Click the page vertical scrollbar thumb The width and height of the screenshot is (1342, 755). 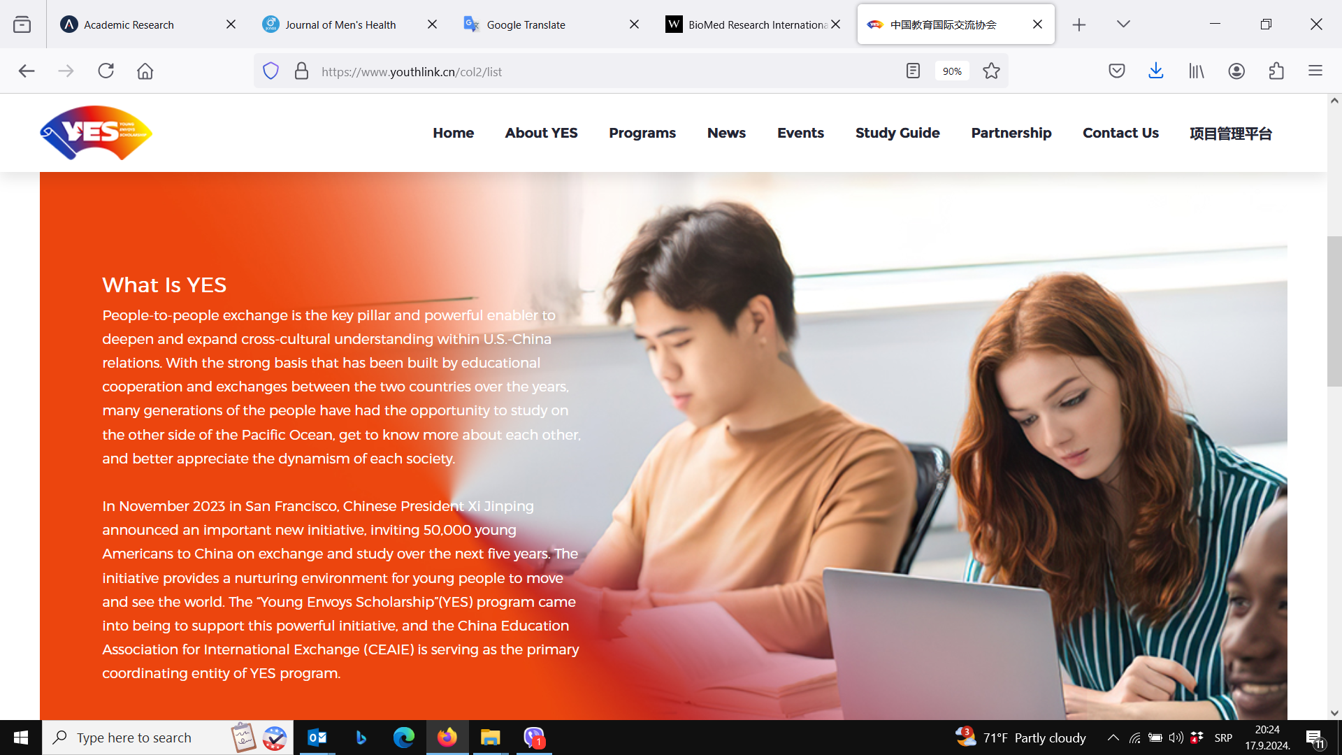pyautogui.click(x=1334, y=311)
